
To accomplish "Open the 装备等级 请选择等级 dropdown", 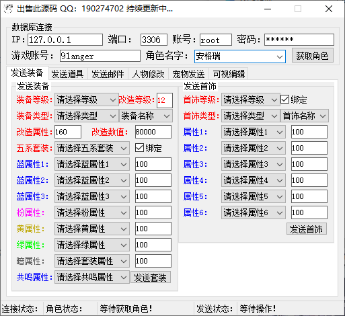I will point(87,100).
